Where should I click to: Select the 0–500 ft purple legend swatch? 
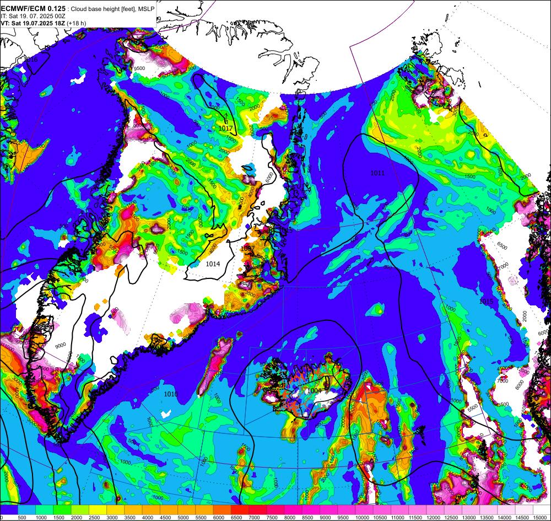pos(9,510)
